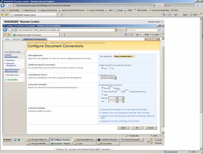Click outer browser Stop (red X) icon

coord(162,6)
